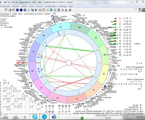145x120 pixels.
Task: Open the Configuration menu
Action: point(50,6)
